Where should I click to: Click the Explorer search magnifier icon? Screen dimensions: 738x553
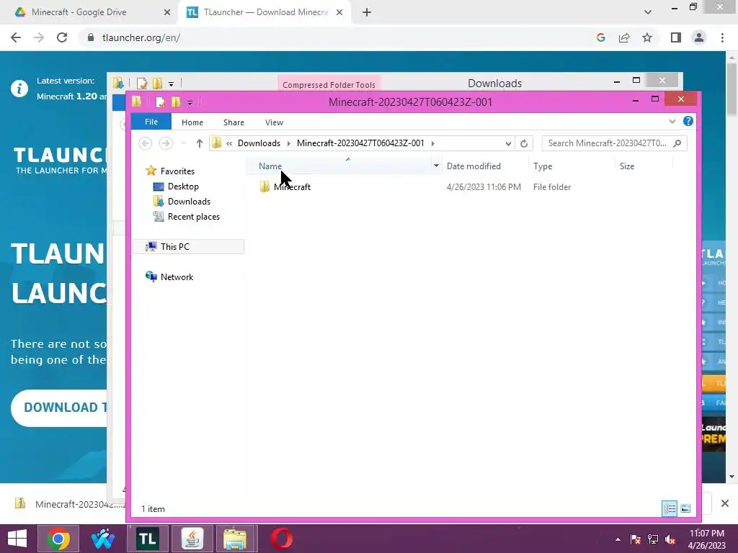click(x=677, y=143)
